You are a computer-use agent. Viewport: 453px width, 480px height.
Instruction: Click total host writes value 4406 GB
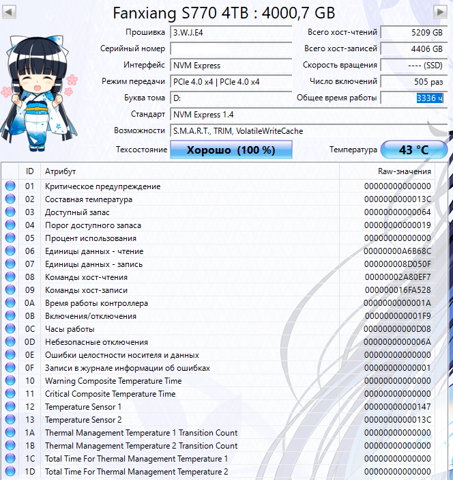tap(413, 48)
